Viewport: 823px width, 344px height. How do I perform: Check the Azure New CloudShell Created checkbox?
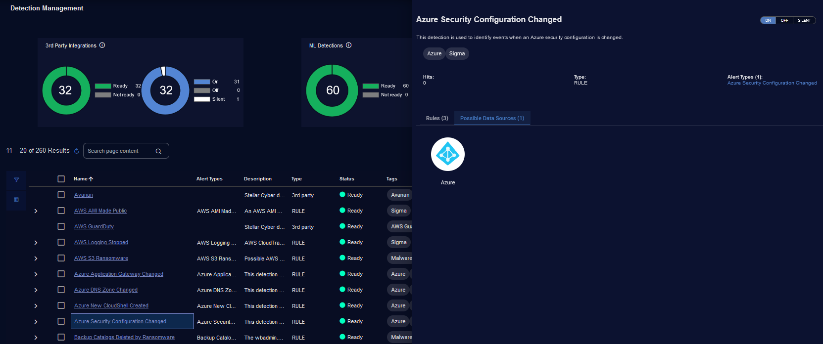(61, 305)
